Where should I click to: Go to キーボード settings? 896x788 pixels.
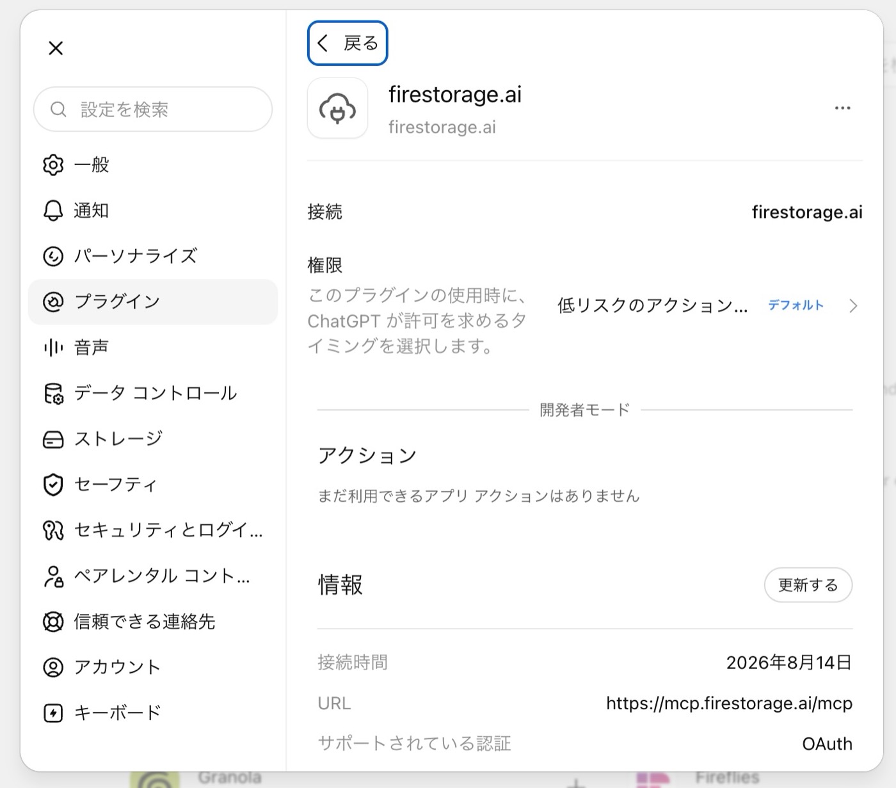click(x=153, y=713)
